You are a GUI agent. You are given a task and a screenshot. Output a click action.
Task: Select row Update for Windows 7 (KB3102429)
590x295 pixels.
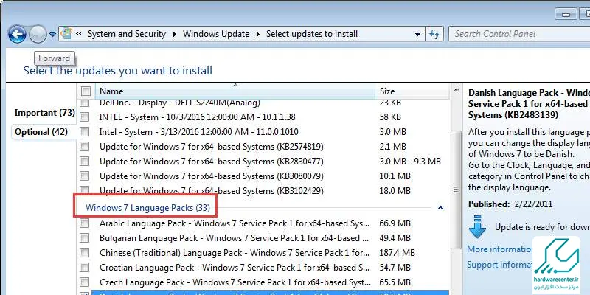212,191
